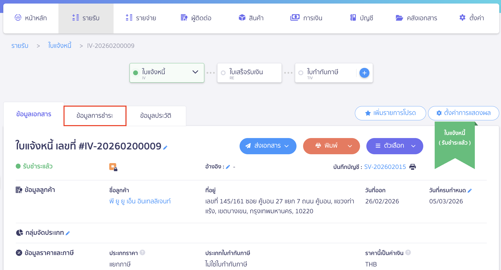Screen dimensions: 501x270
Task: Open the ตั้งค่า settings gear icon
Action: [x=462, y=17]
